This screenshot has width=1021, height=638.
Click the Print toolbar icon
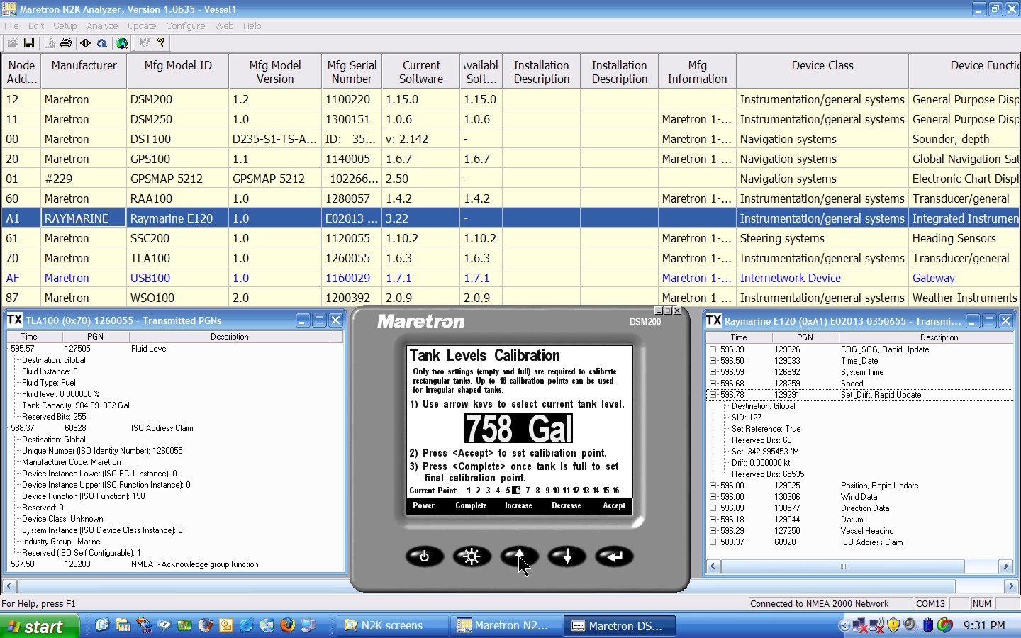coord(66,43)
